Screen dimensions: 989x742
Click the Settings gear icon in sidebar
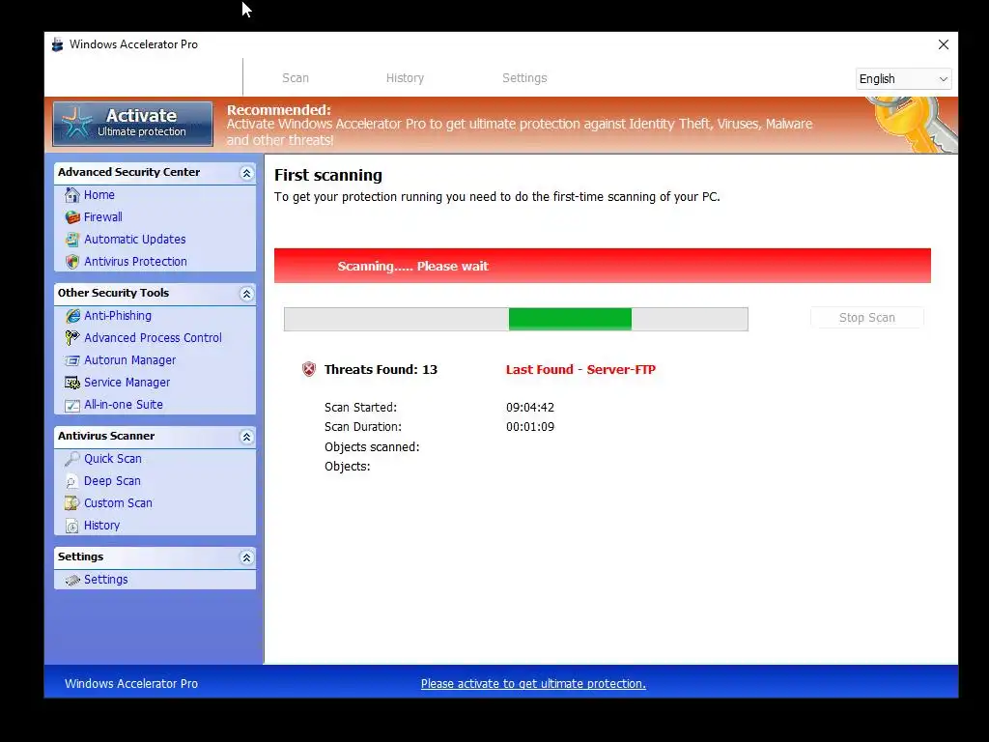72,580
